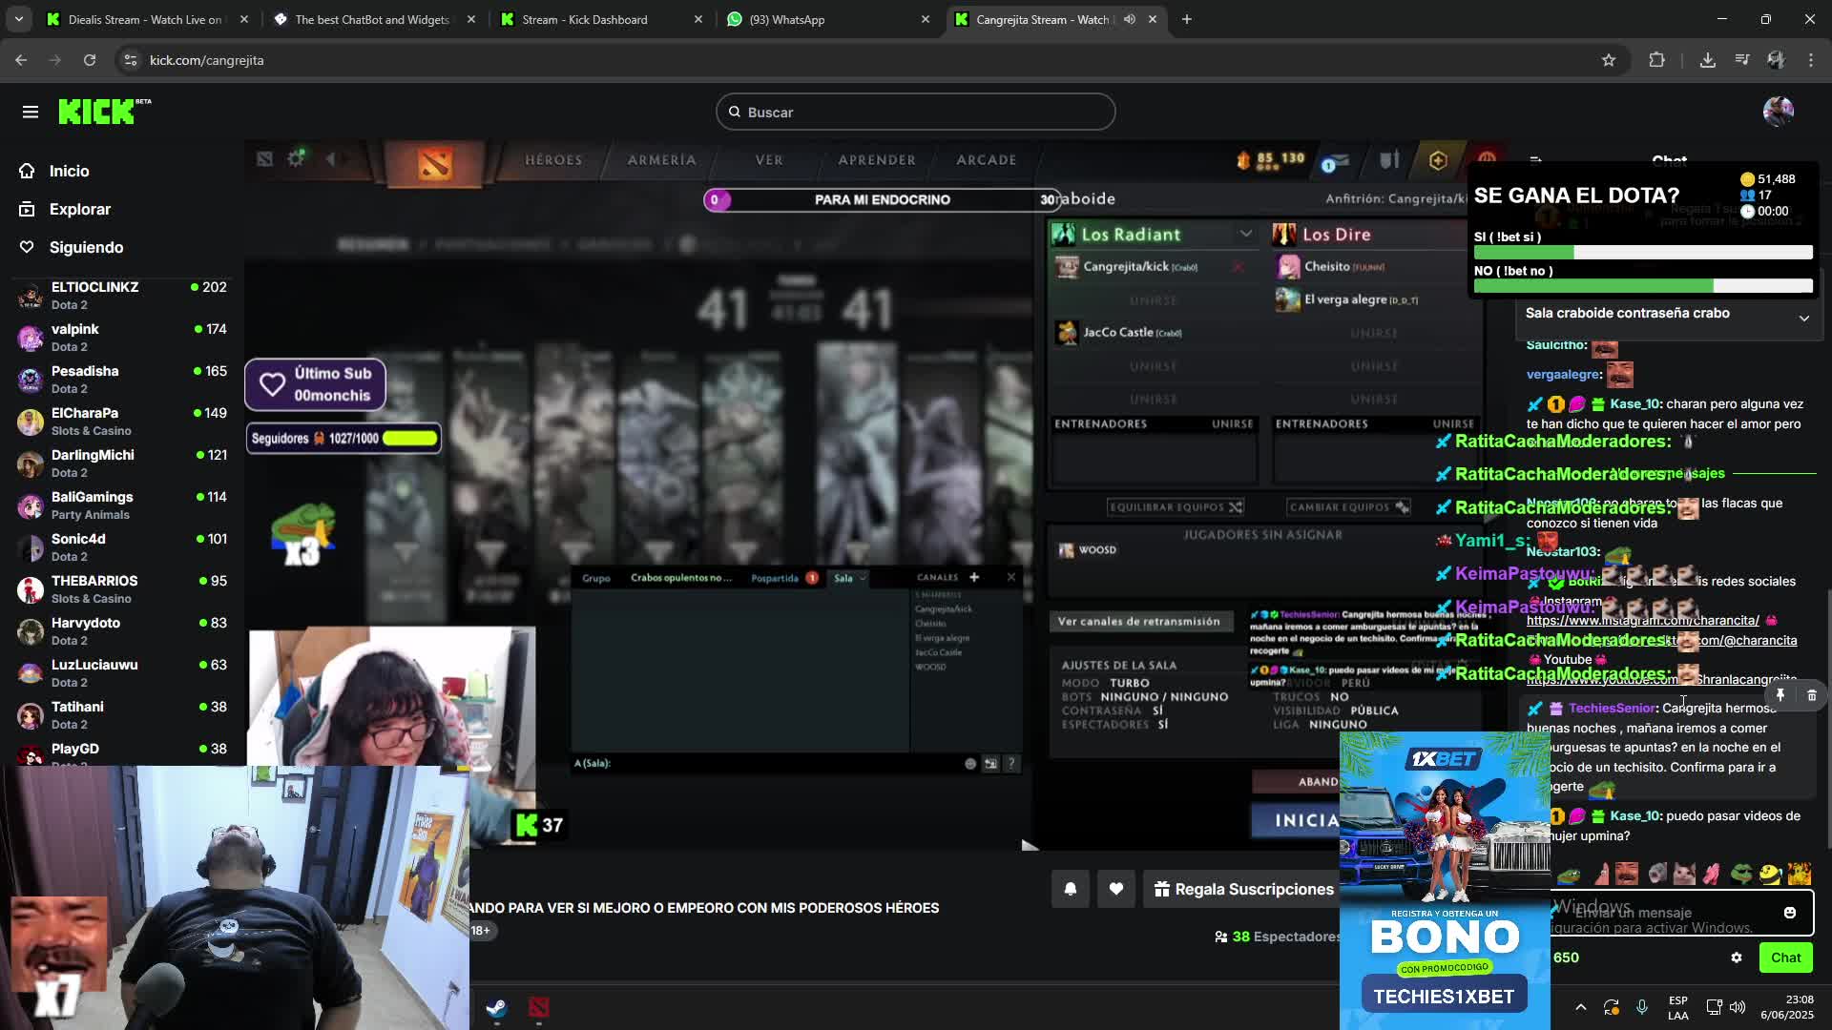The width and height of the screenshot is (1832, 1030).
Task: Open the clock and date in the taskbar
Action: coord(1788,1007)
